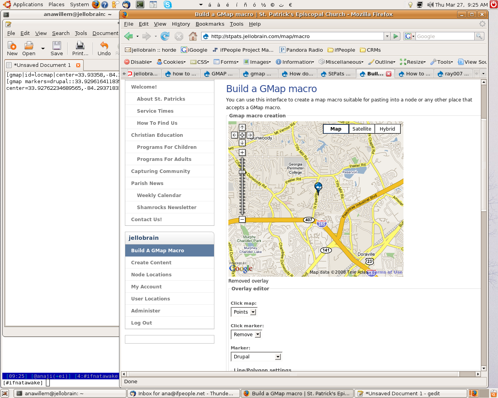Open the Marker Drupal dropdown

pos(256,357)
